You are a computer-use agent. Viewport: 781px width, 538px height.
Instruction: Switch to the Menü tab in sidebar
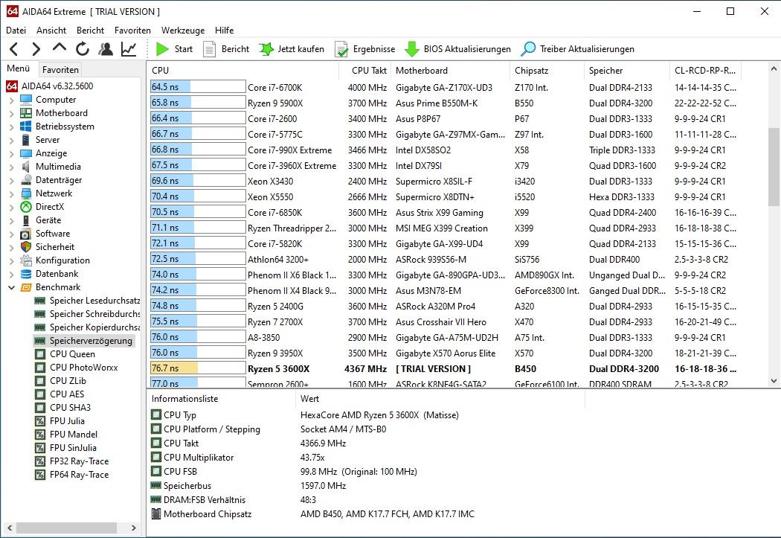pos(19,68)
